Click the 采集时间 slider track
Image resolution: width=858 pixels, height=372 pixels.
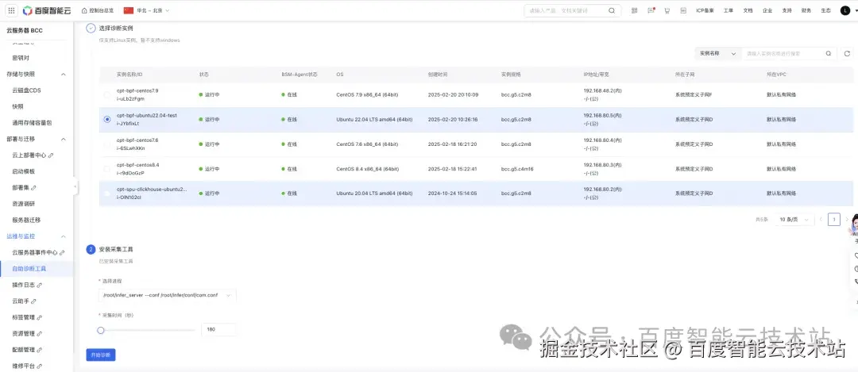click(x=147, y=330)
